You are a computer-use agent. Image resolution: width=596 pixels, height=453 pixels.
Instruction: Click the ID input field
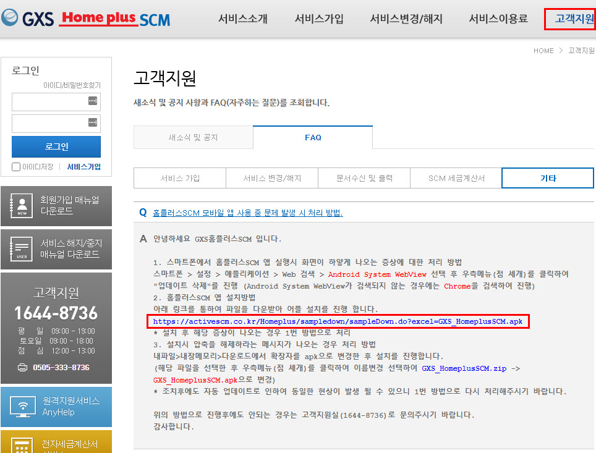[x=56, y=102]
